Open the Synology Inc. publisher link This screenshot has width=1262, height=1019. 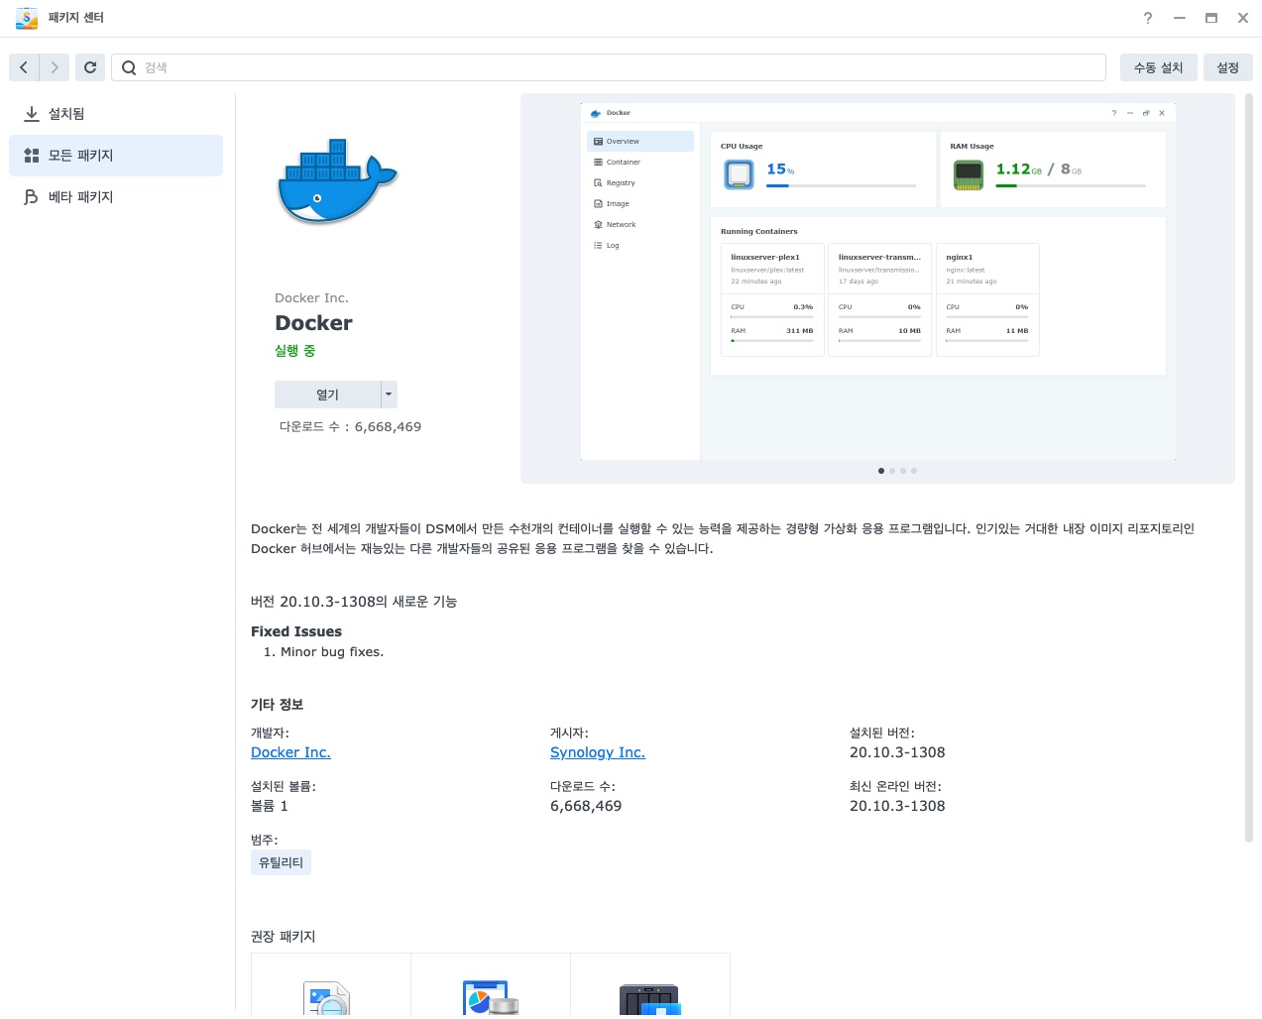pyautogui.click(x=598, y=752)
